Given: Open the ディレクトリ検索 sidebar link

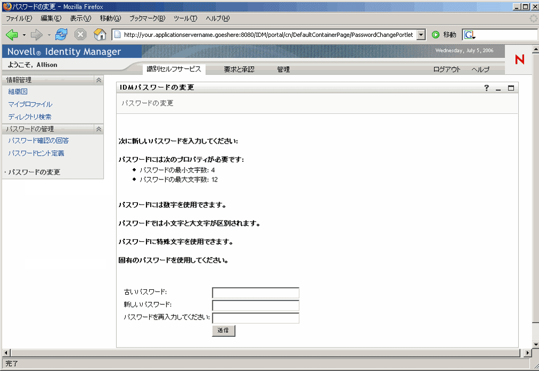Looking at the screenshot, I should [30, 117].
